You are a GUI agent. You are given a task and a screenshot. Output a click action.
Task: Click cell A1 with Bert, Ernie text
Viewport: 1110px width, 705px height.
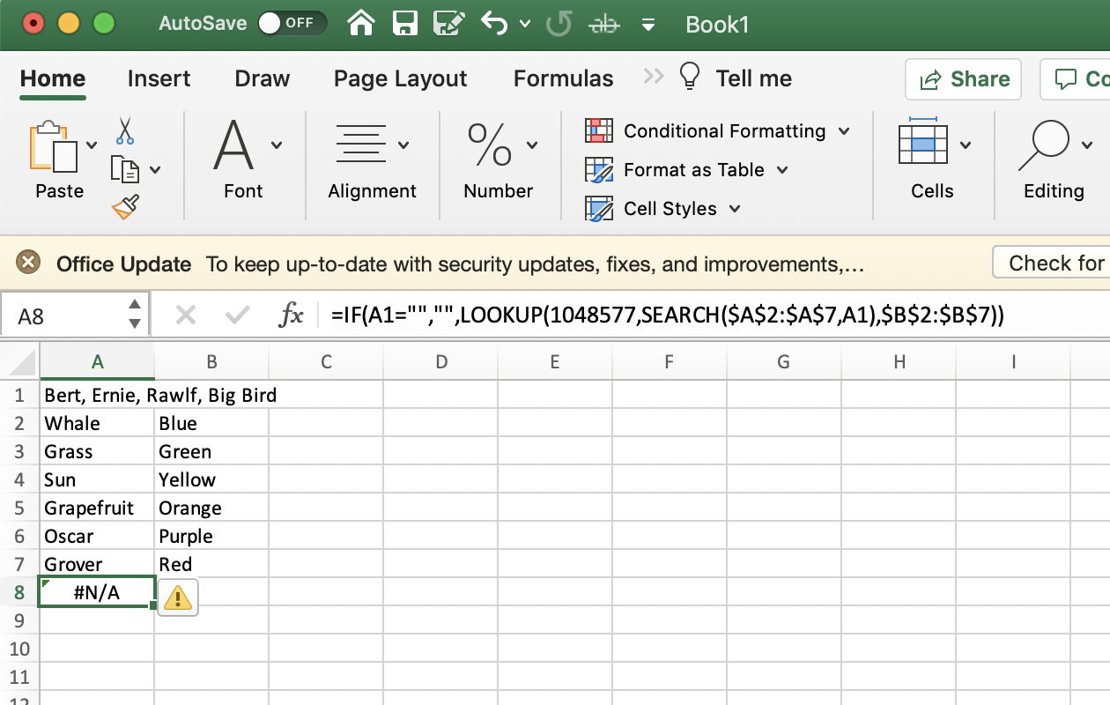(x=97, y=395)
